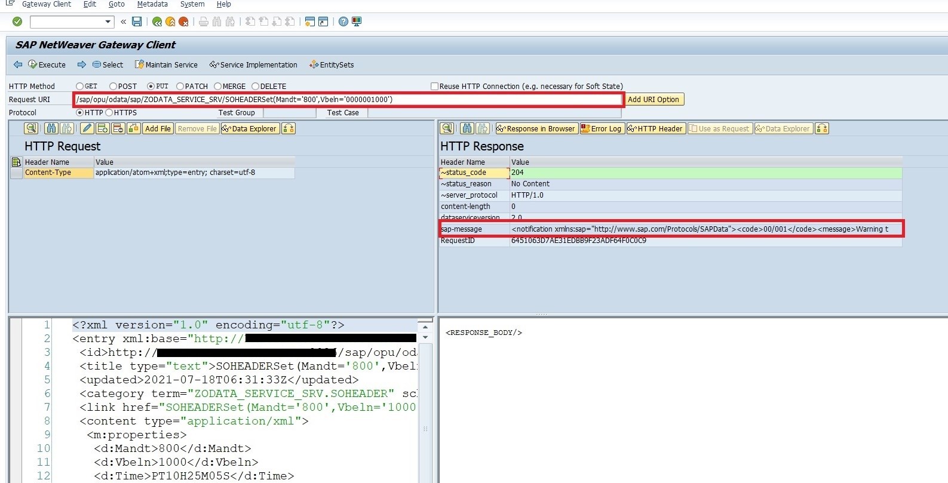The width and height of the screenshot is (948, 483).
Task: Click the right arrow next to Select
Action: (x=82, y=64)
